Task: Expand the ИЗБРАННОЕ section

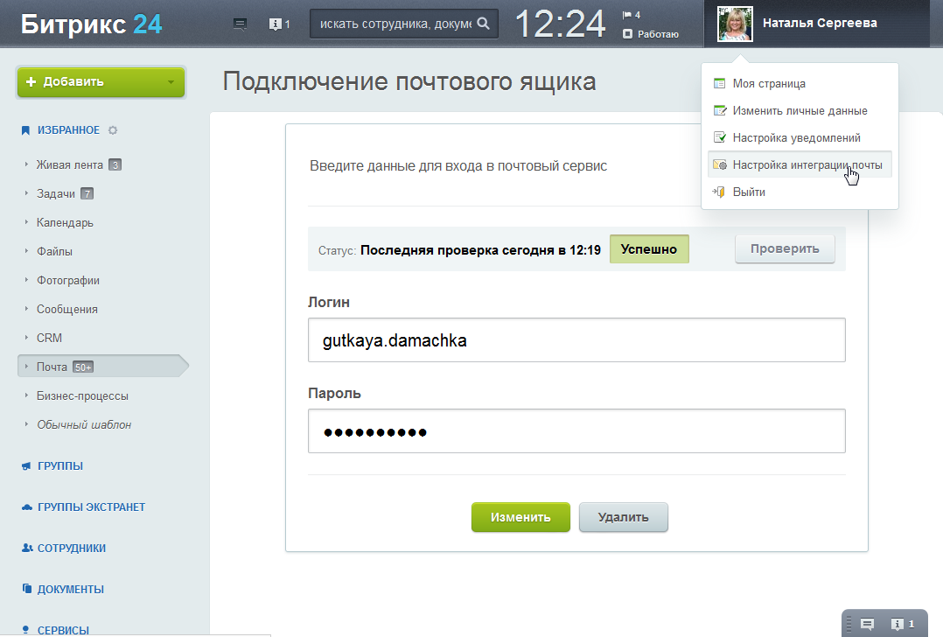Action: point(68,130)
